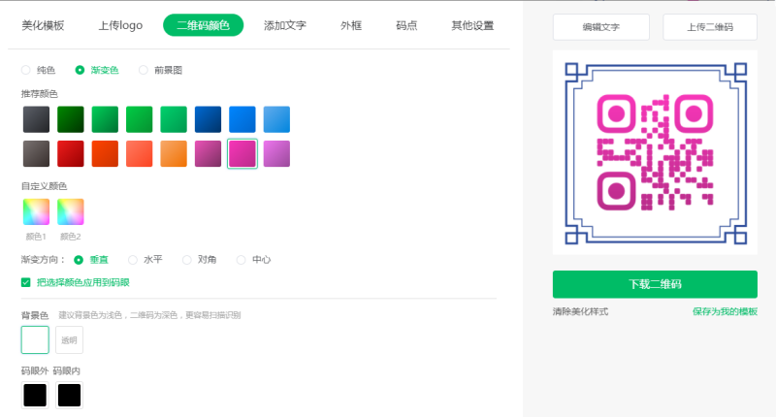Select the 二维码颜色 tab
776x417 pixels.
[203, 25]
